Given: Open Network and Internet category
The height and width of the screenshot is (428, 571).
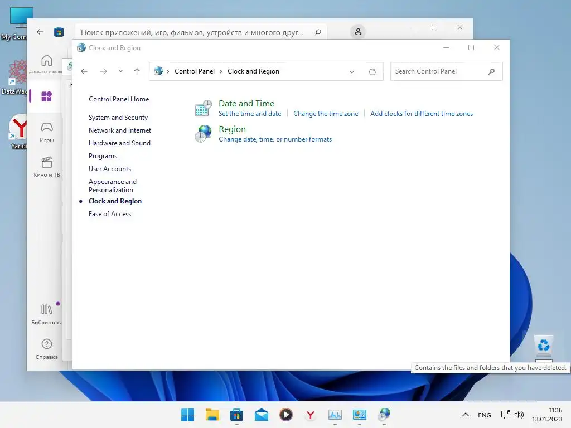Looking at the screenshot, I should click(x=120, y=130).
